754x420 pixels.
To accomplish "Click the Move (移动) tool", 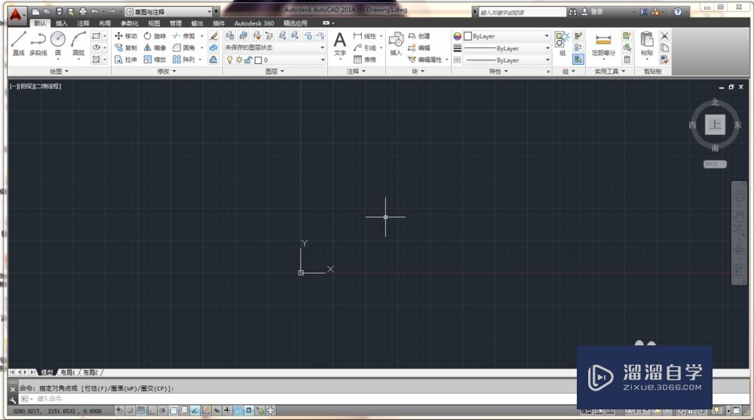I will pos(125,36).
